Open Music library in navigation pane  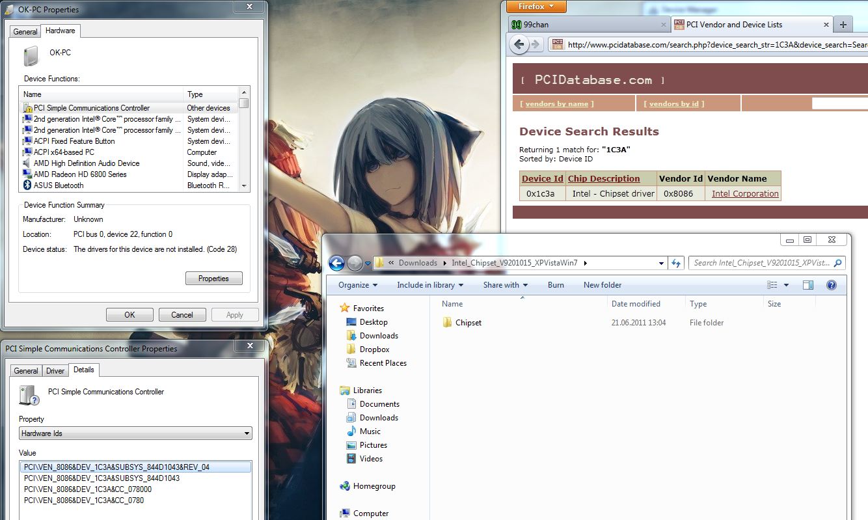coord(370,431)
